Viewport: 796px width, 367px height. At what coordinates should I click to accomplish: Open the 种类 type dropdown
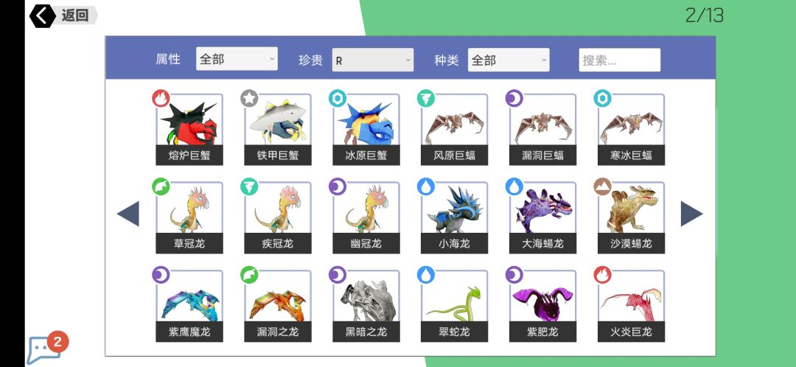click(x=509, y=60)
